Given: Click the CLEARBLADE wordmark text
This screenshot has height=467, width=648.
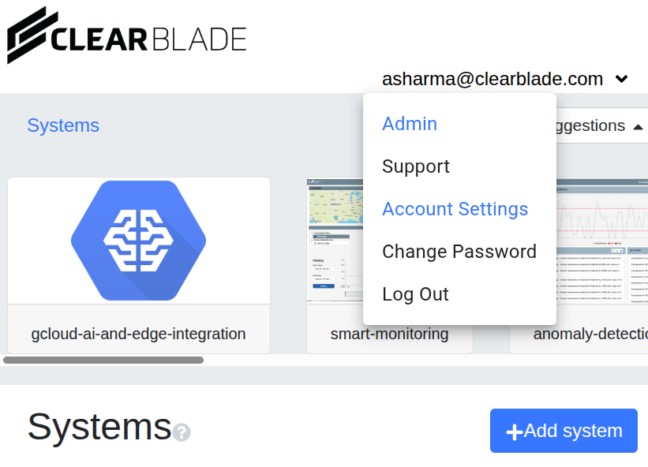Looking at the screenshot, I should (x=148, y=39).
